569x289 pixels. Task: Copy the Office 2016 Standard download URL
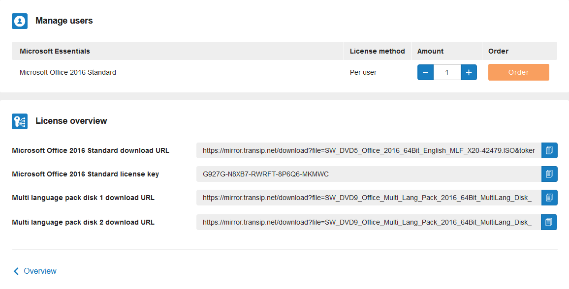click(549, 150)
